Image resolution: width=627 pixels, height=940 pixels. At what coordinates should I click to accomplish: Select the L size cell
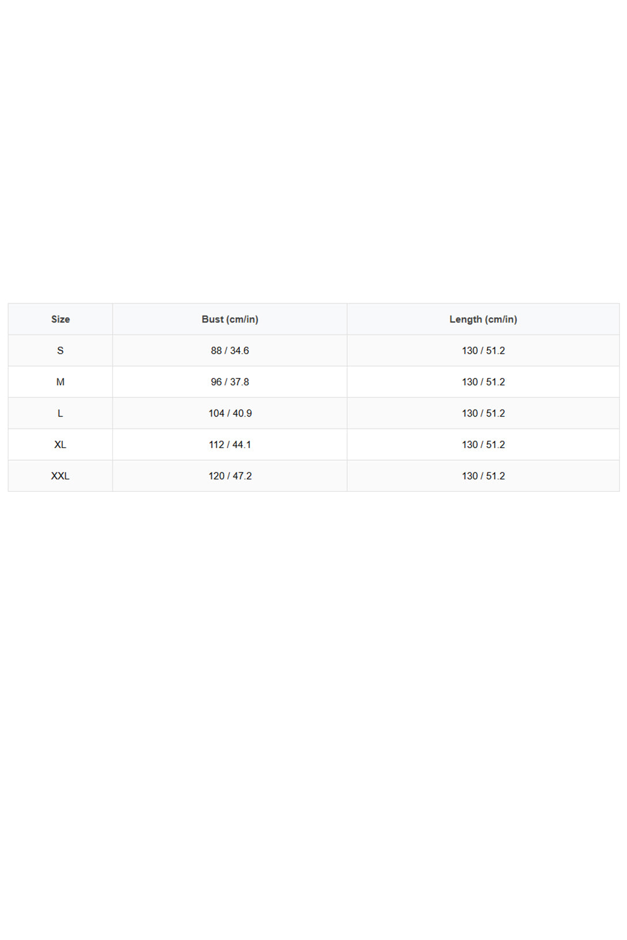pos(61,413)
